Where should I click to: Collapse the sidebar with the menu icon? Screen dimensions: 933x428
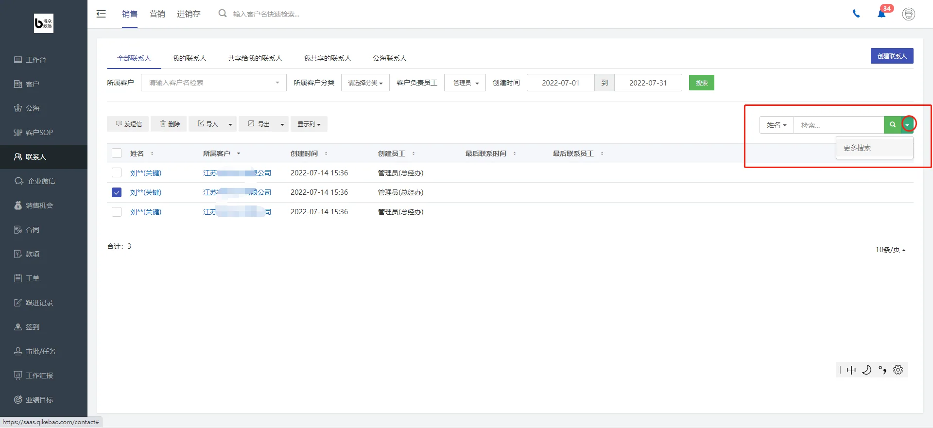coord(101,14)
